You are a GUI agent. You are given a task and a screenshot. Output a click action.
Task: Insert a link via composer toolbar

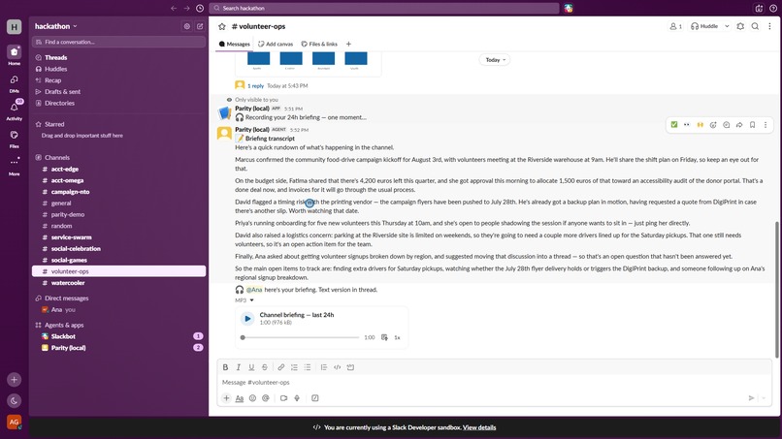tap(281, 367)
